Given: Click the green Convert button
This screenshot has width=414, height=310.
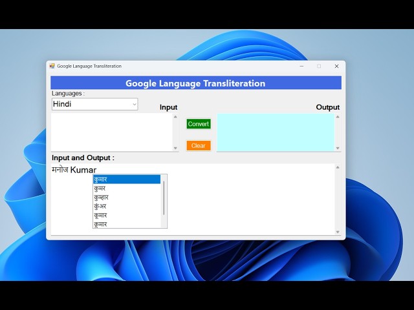Looking at the screenshot, I should (199, 124).
